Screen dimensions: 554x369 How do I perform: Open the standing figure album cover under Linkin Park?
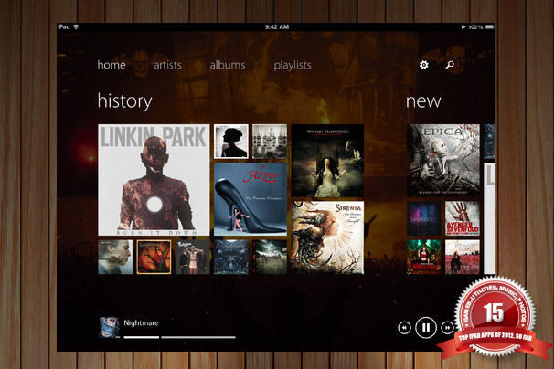coord(193,257)
